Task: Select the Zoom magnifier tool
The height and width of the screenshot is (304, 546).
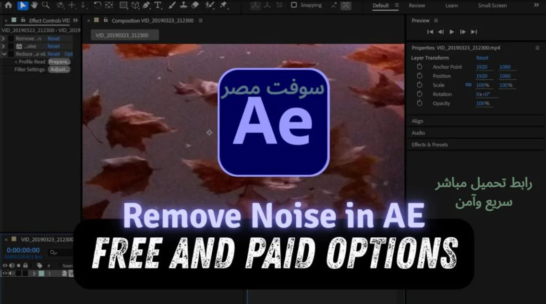Action: coord(46,5)
